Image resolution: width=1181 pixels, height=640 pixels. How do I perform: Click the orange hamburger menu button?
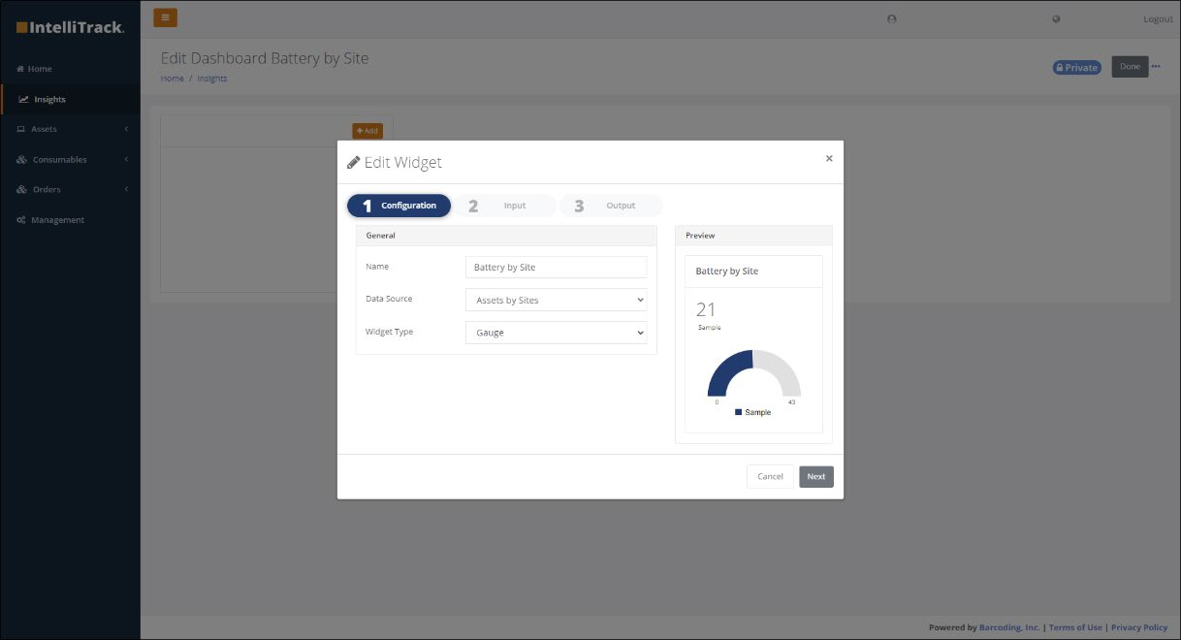tap(165, 17)
